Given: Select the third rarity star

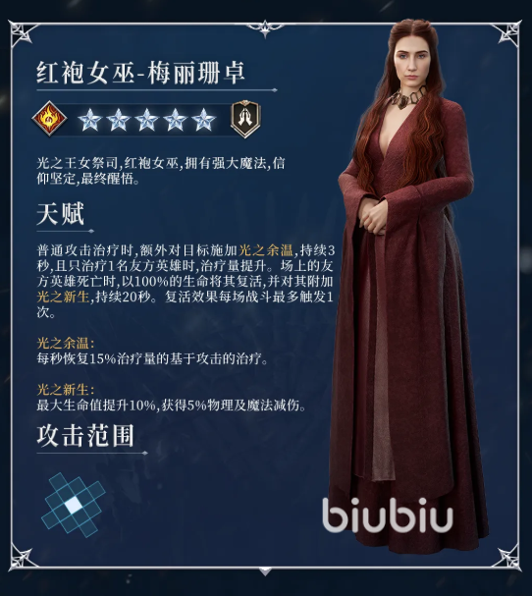Looking at the screenshot, I should pyautogui.click(x=147, y=120).
